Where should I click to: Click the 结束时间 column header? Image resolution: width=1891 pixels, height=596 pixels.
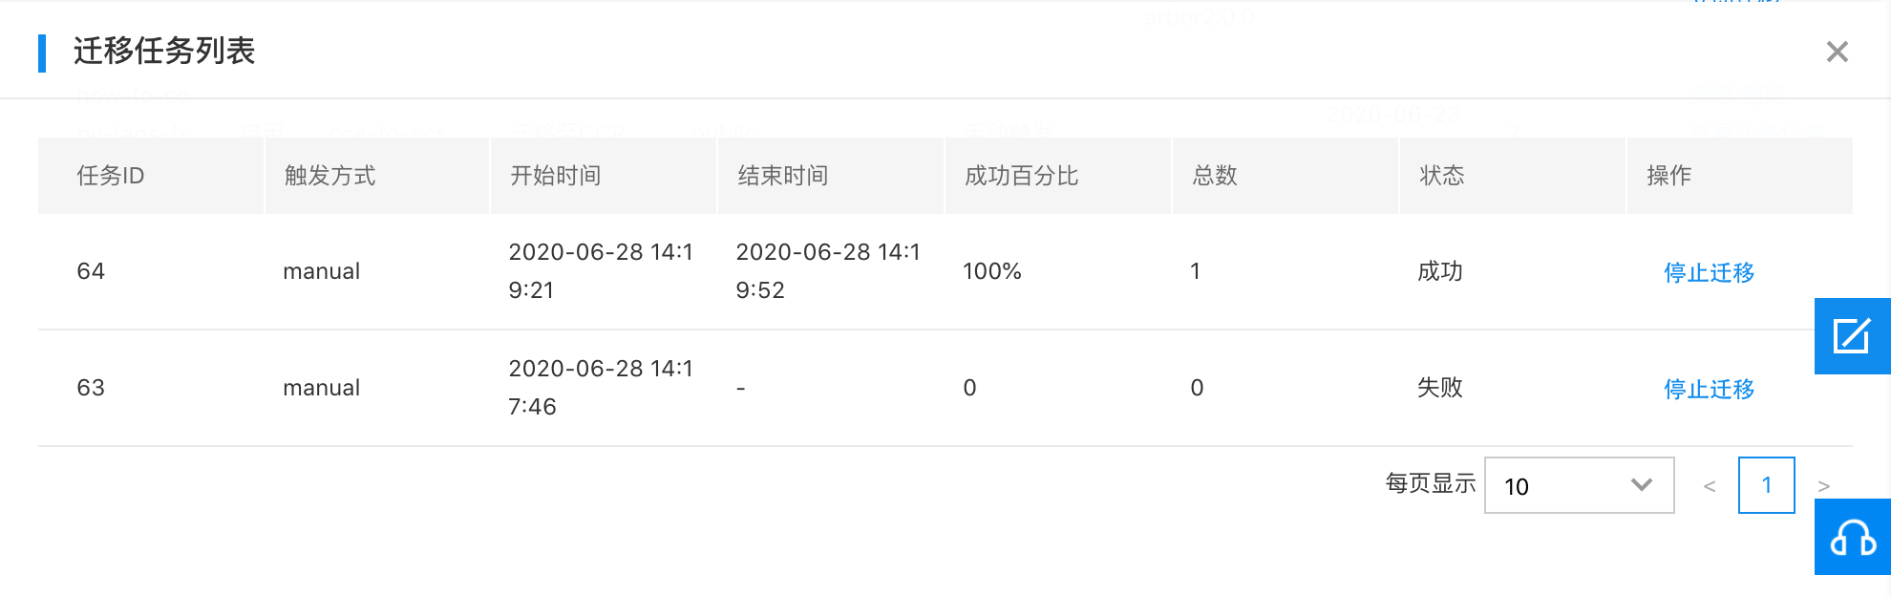click(783, 176)
